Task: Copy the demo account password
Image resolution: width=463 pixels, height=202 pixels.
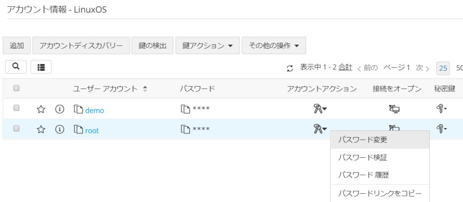Action: click(x=184, y=109)
